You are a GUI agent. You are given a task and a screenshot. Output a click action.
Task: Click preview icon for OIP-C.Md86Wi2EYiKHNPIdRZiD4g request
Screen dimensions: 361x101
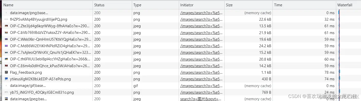(6, 46)
